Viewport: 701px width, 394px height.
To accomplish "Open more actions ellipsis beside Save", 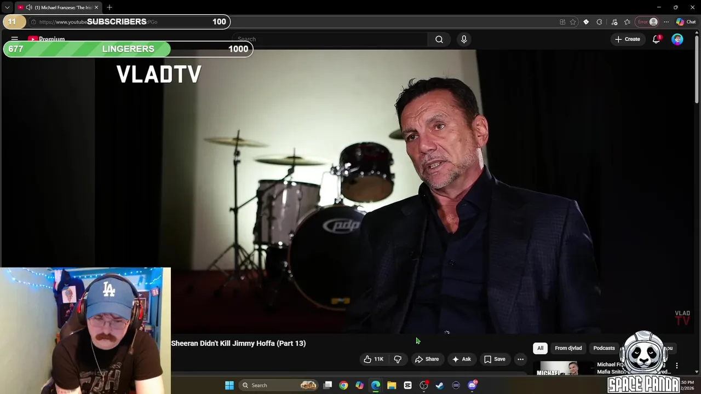I will 520,359.
